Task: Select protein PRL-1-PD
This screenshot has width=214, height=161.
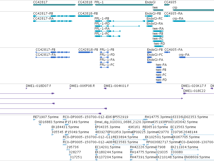Action: (104, 57)
